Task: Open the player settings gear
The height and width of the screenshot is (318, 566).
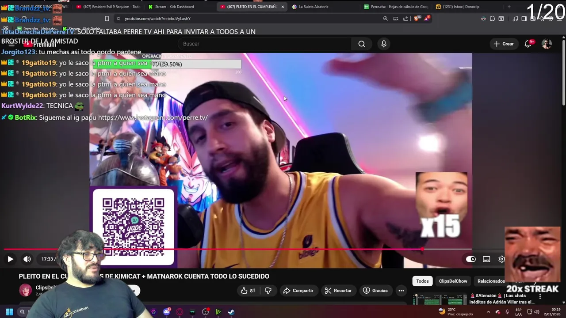Action: [501, 259]
